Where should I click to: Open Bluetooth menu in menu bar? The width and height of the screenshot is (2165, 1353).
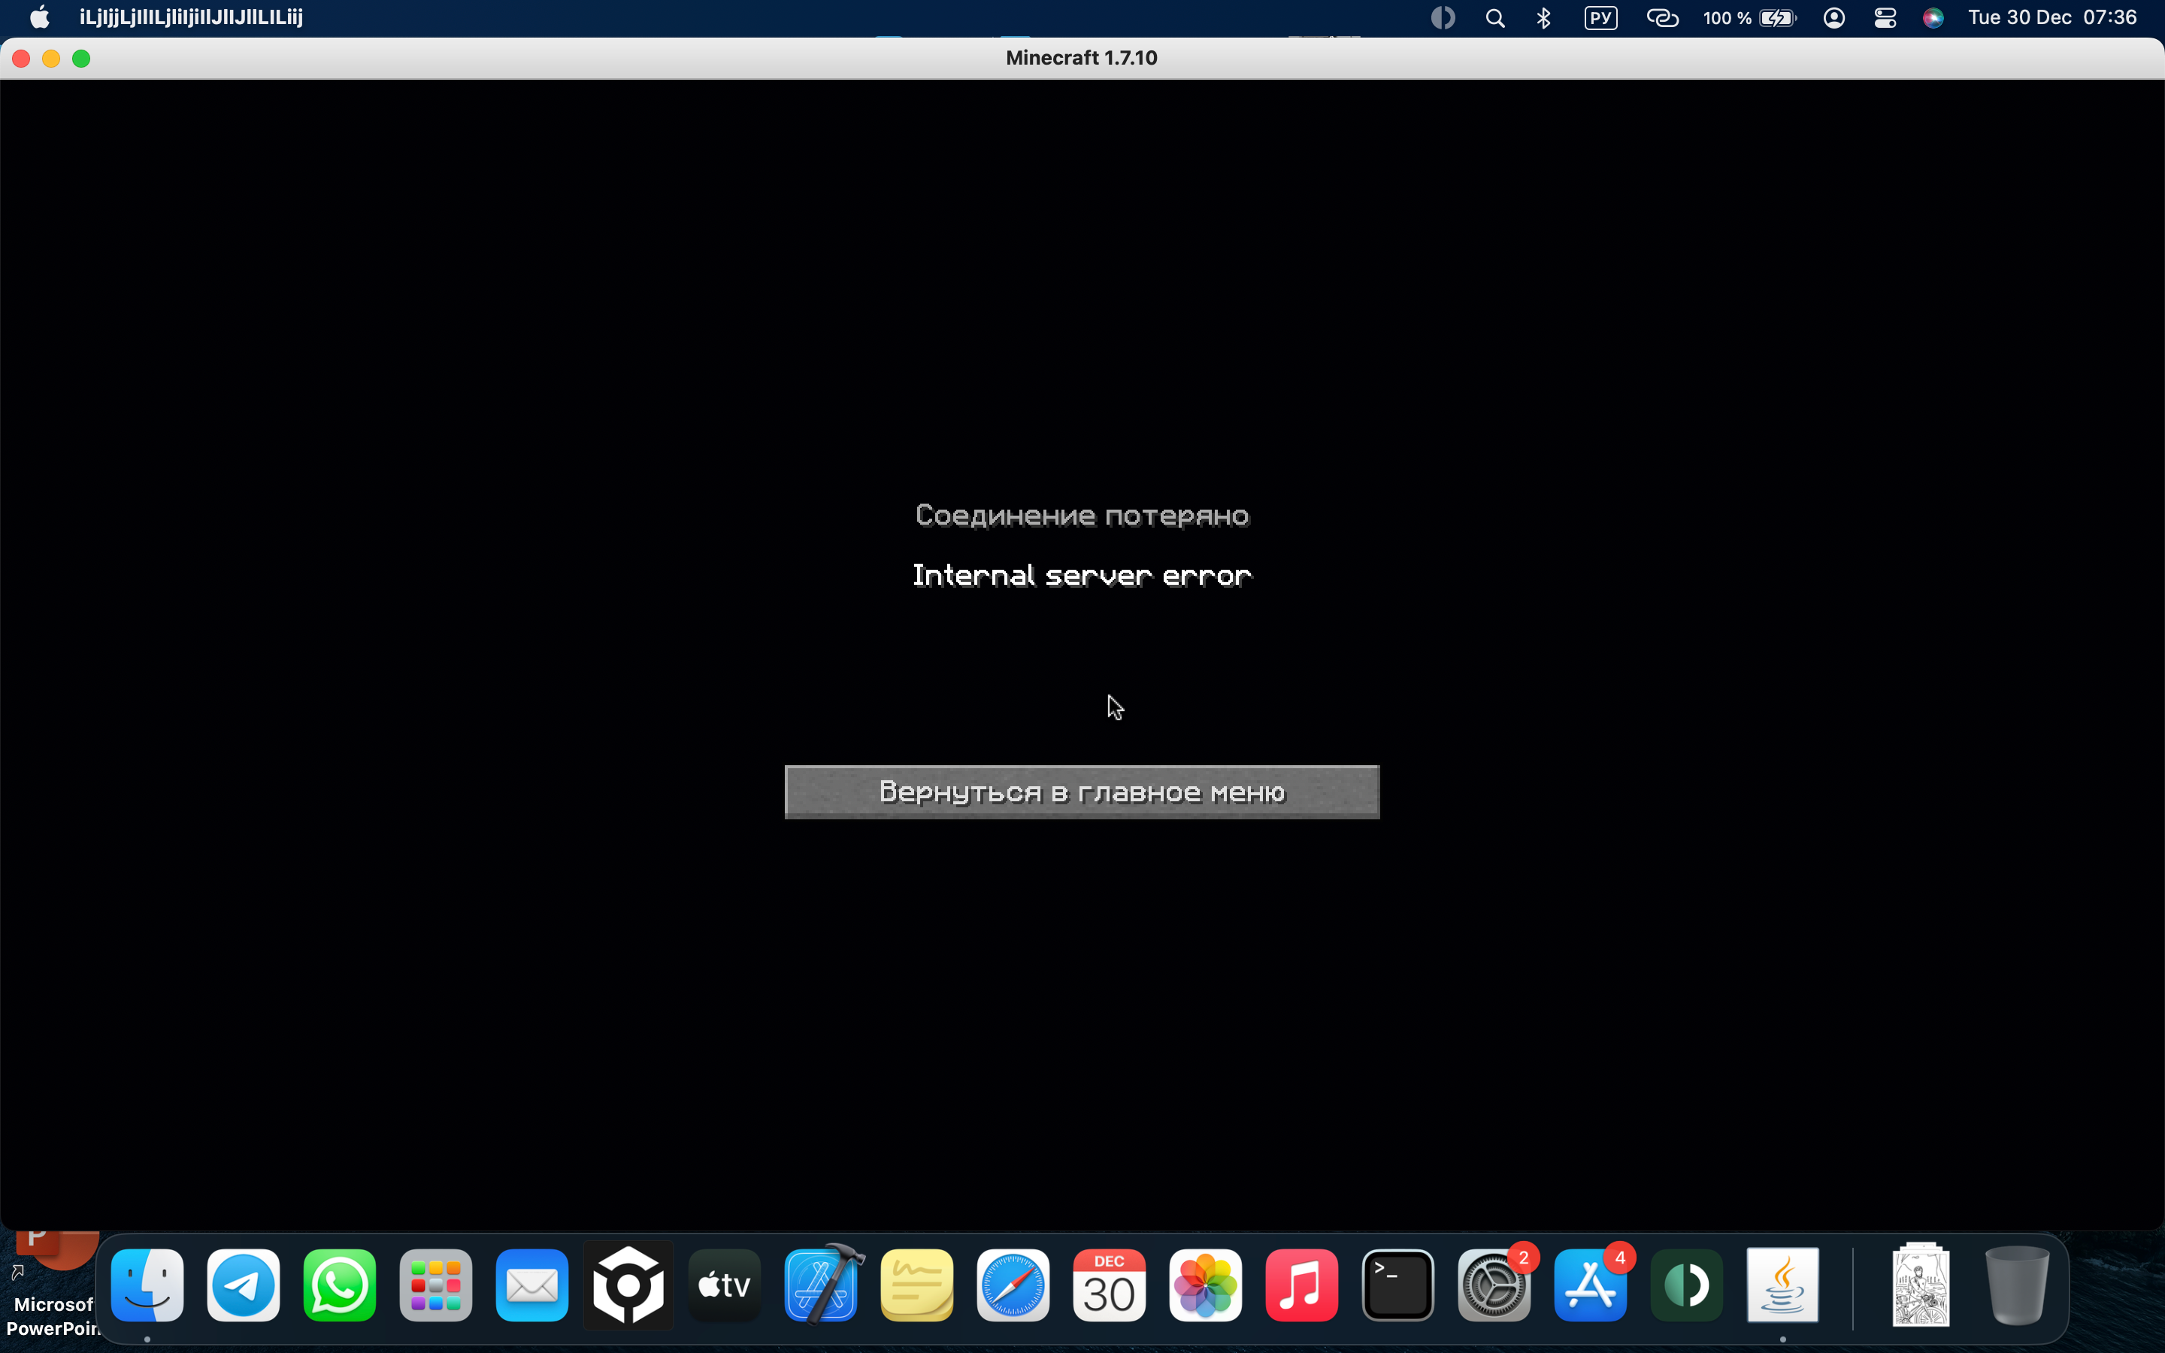pyautogui.click(x=1543, y=18)
